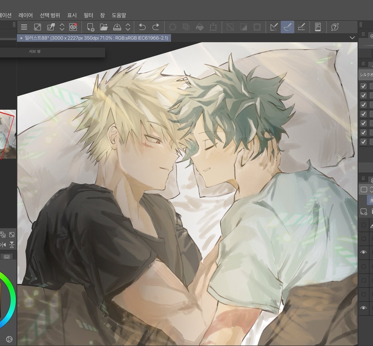Expand the document tab list chevron
Image resolution: width=373 pixels, height=346 pixels.
(352, 38)
